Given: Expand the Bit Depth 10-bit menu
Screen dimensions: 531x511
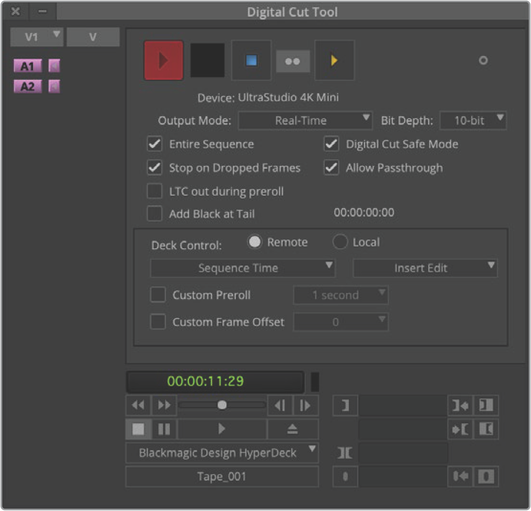Looking at the screenshot, I should click(473, 120).
